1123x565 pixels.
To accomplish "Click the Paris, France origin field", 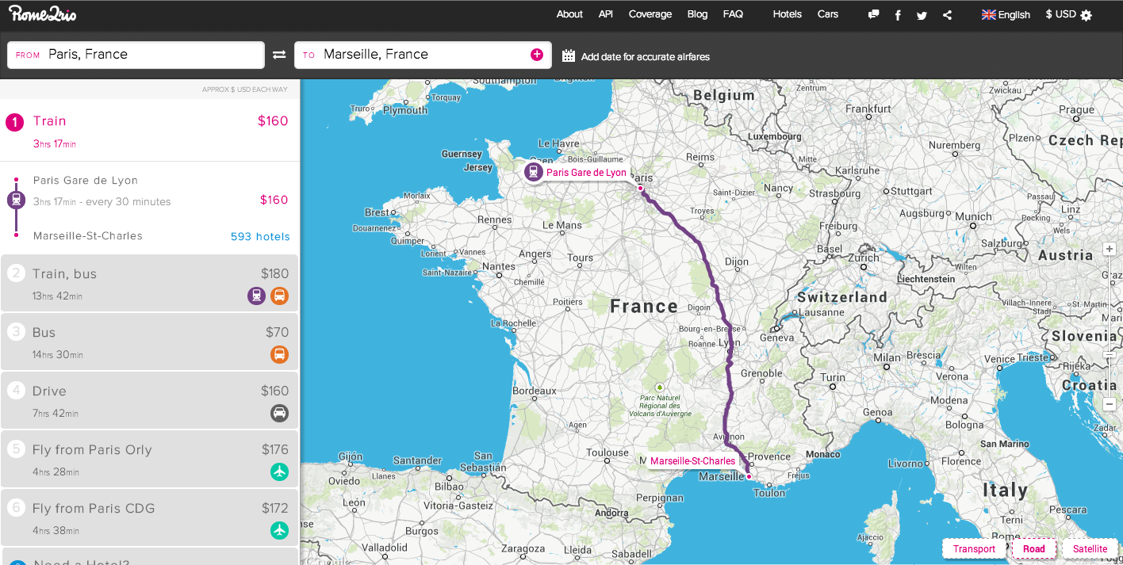I will (x=136, y=55).
